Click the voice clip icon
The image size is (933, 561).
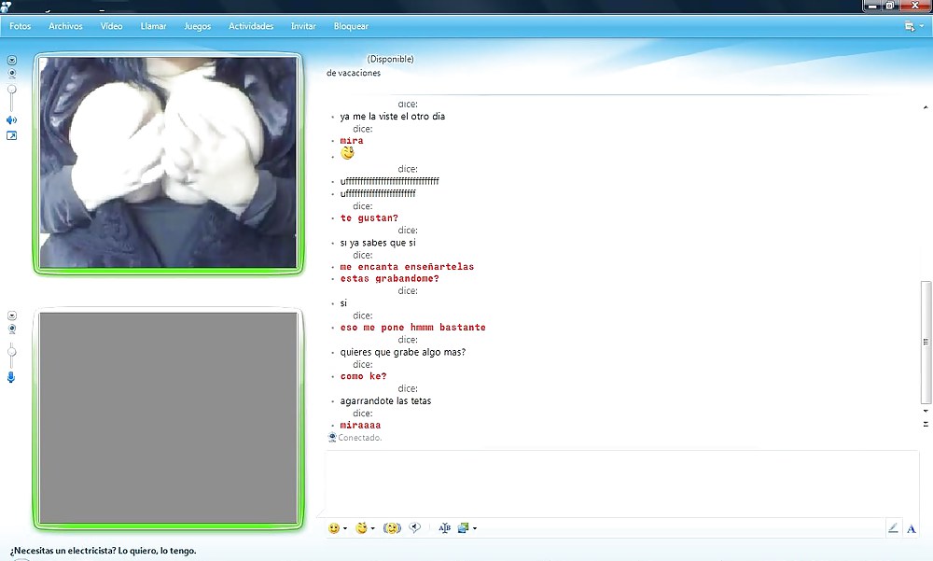(x=415, y=528)
